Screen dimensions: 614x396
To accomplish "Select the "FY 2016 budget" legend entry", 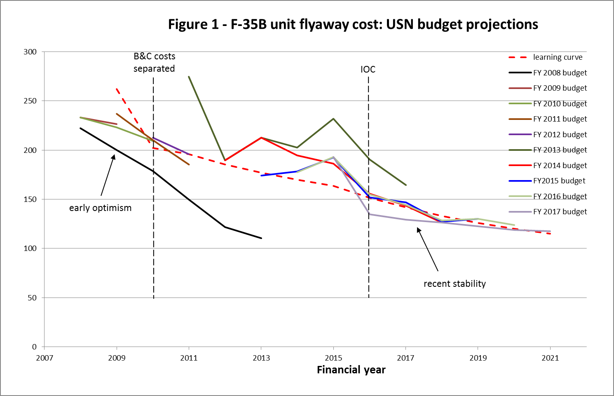I will (x=548, y=197).
